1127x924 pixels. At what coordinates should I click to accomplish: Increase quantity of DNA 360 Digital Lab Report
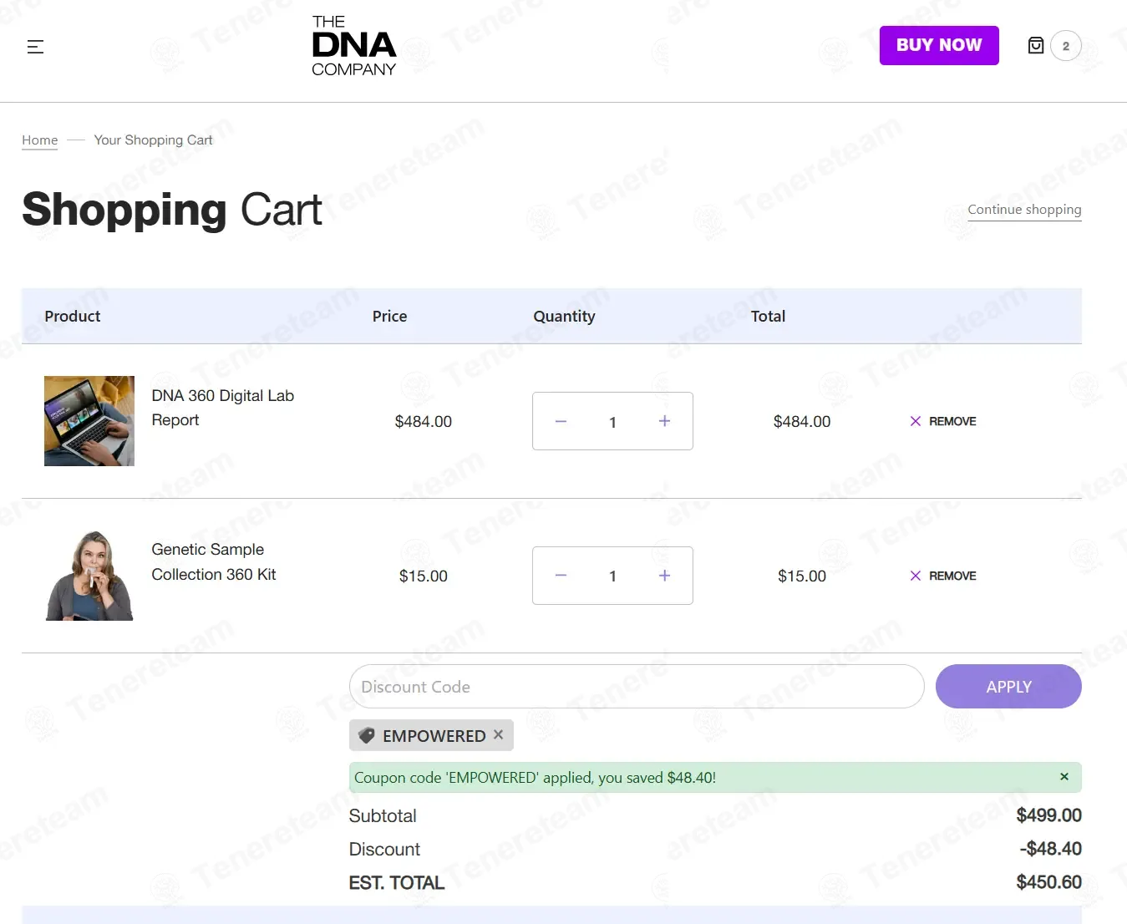(x=664, y=421)
